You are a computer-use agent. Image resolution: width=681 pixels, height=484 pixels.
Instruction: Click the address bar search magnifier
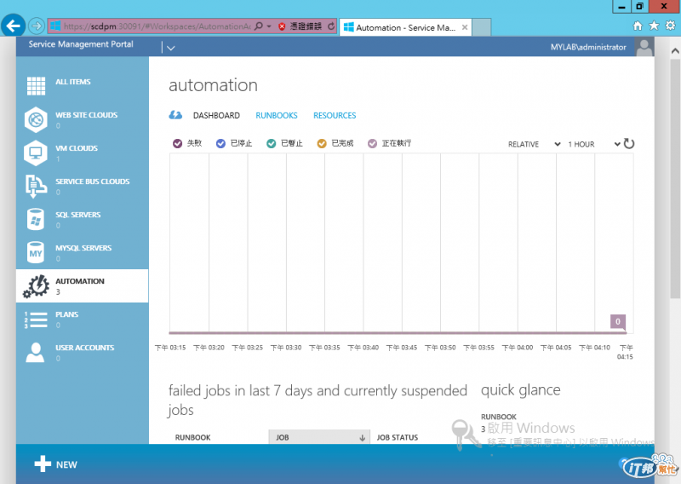point(259,26)
